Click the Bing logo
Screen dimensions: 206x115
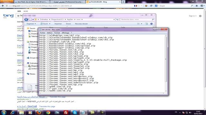[x=8, y=16]
